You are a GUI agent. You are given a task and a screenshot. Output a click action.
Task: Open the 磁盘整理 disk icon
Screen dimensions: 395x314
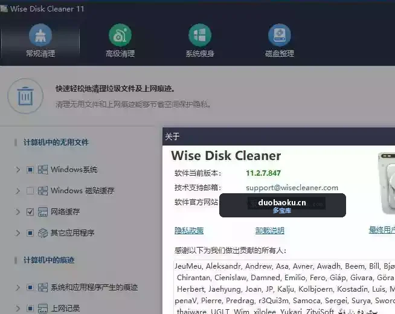[x=280, y=35]
